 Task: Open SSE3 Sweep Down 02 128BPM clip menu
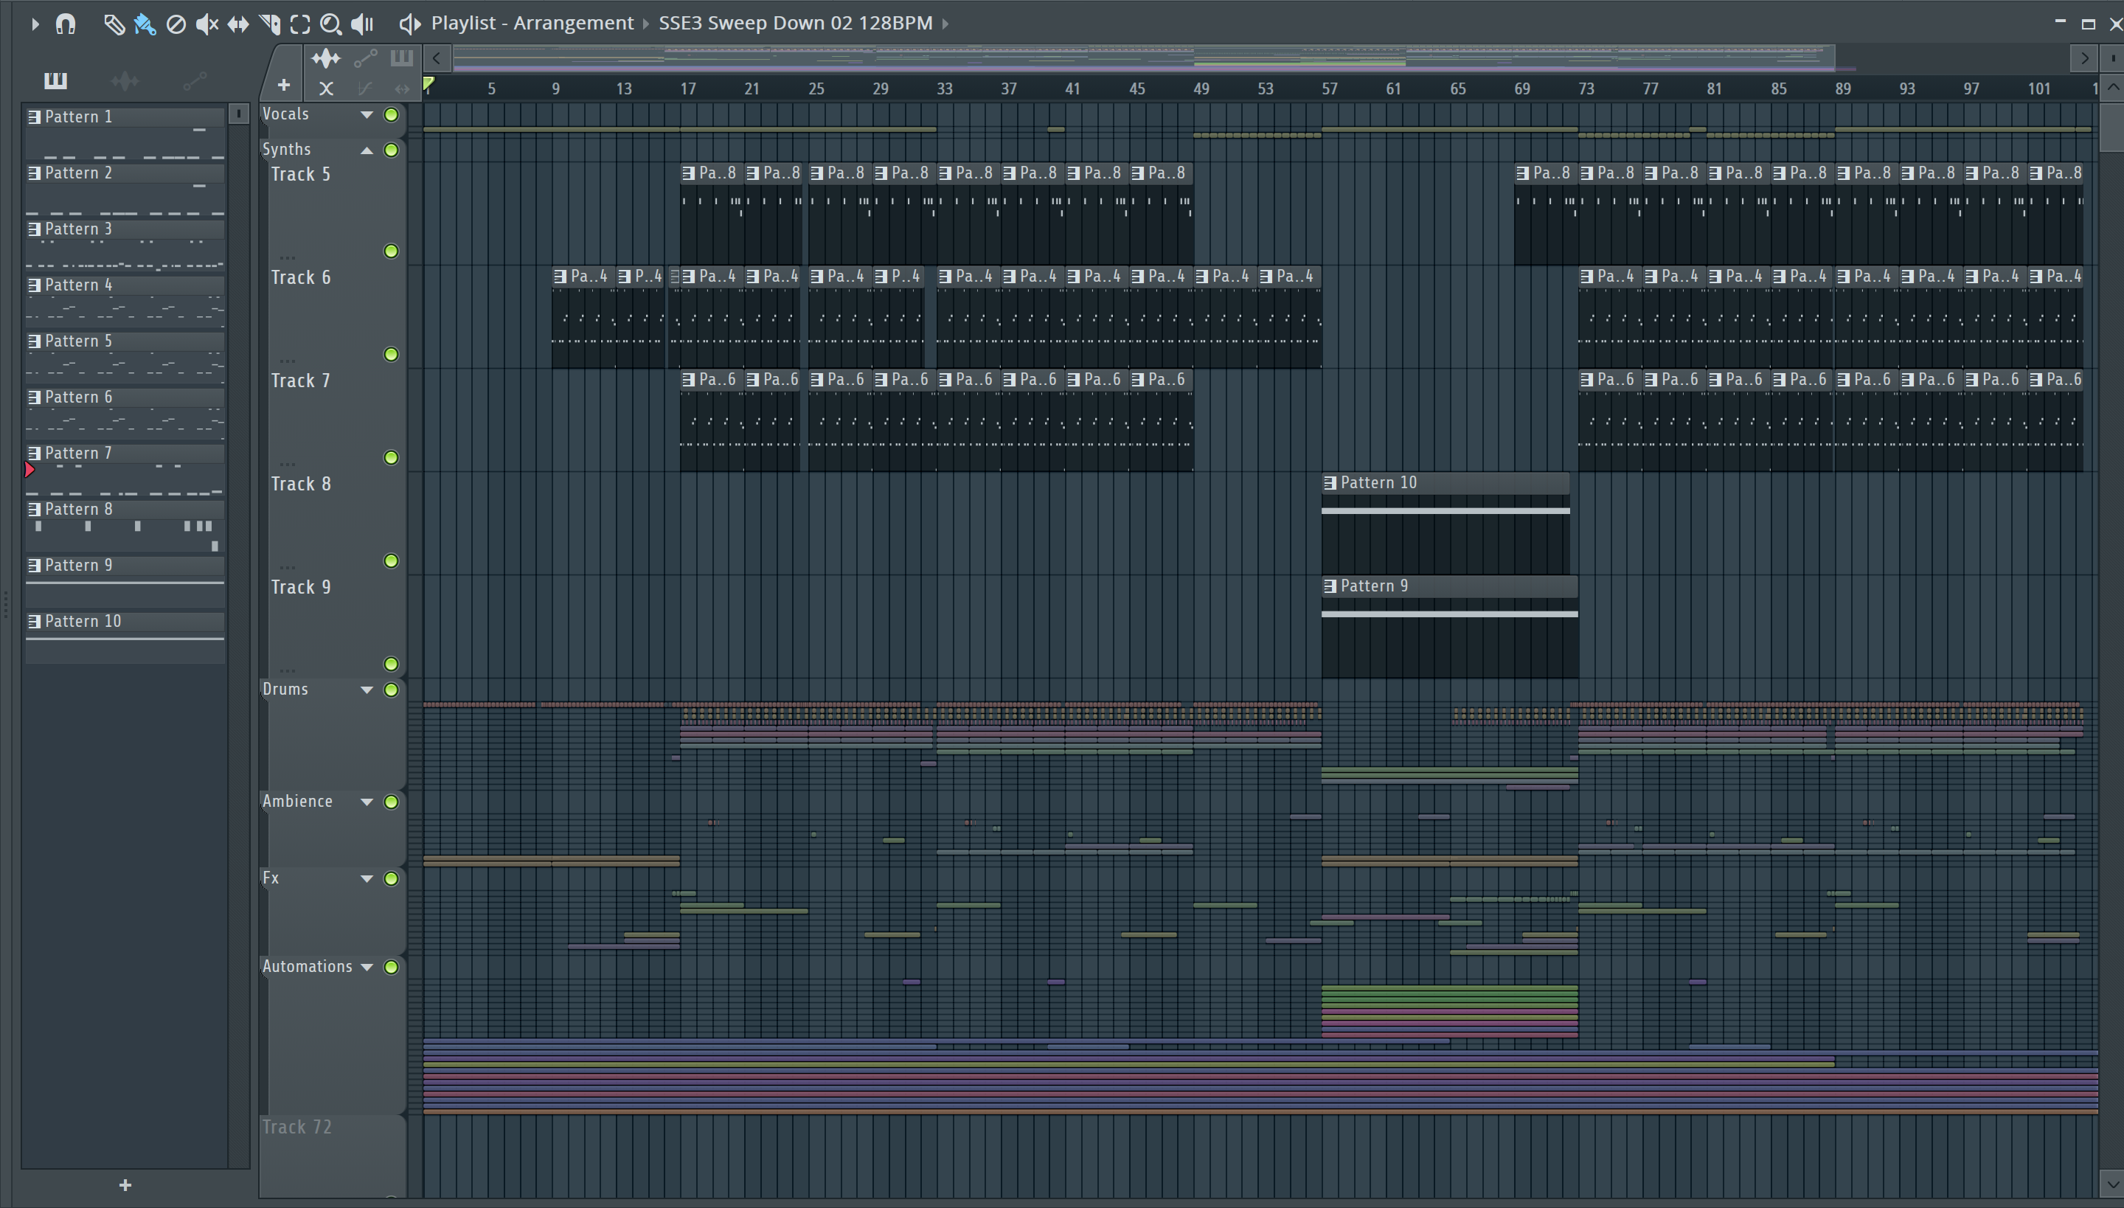coord(795,24)
